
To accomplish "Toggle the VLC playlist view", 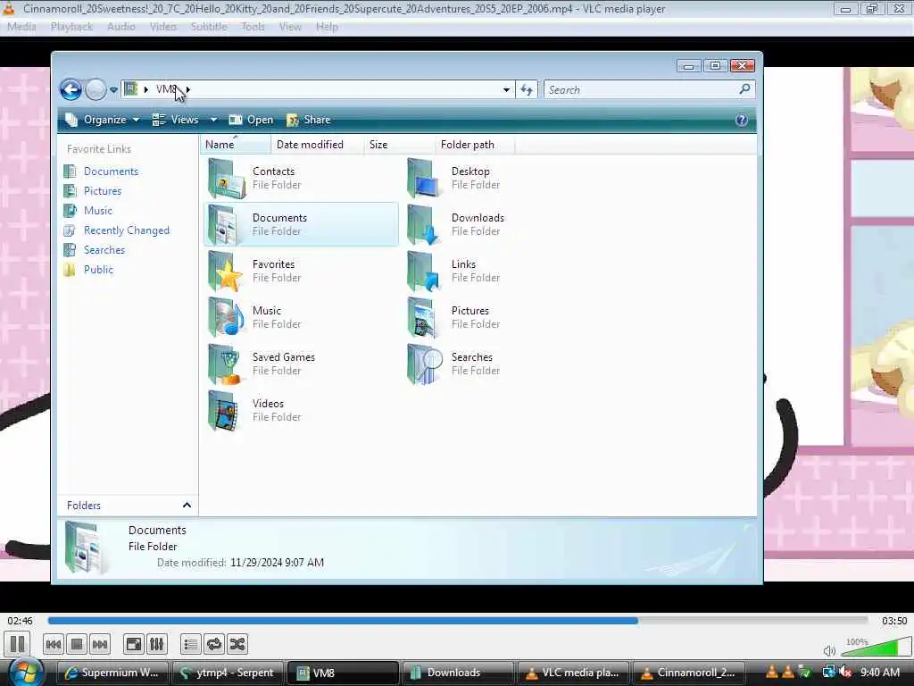I will [x=191, y=644].
